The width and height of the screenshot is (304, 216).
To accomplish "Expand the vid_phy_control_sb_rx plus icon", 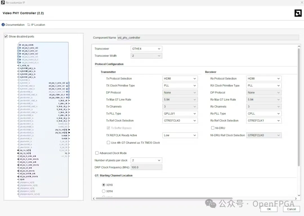I will coord(20,63).
